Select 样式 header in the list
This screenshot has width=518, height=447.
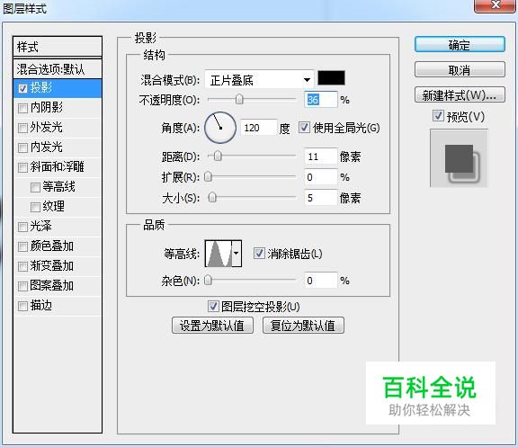pyautogui.click(x=58, y=47)
